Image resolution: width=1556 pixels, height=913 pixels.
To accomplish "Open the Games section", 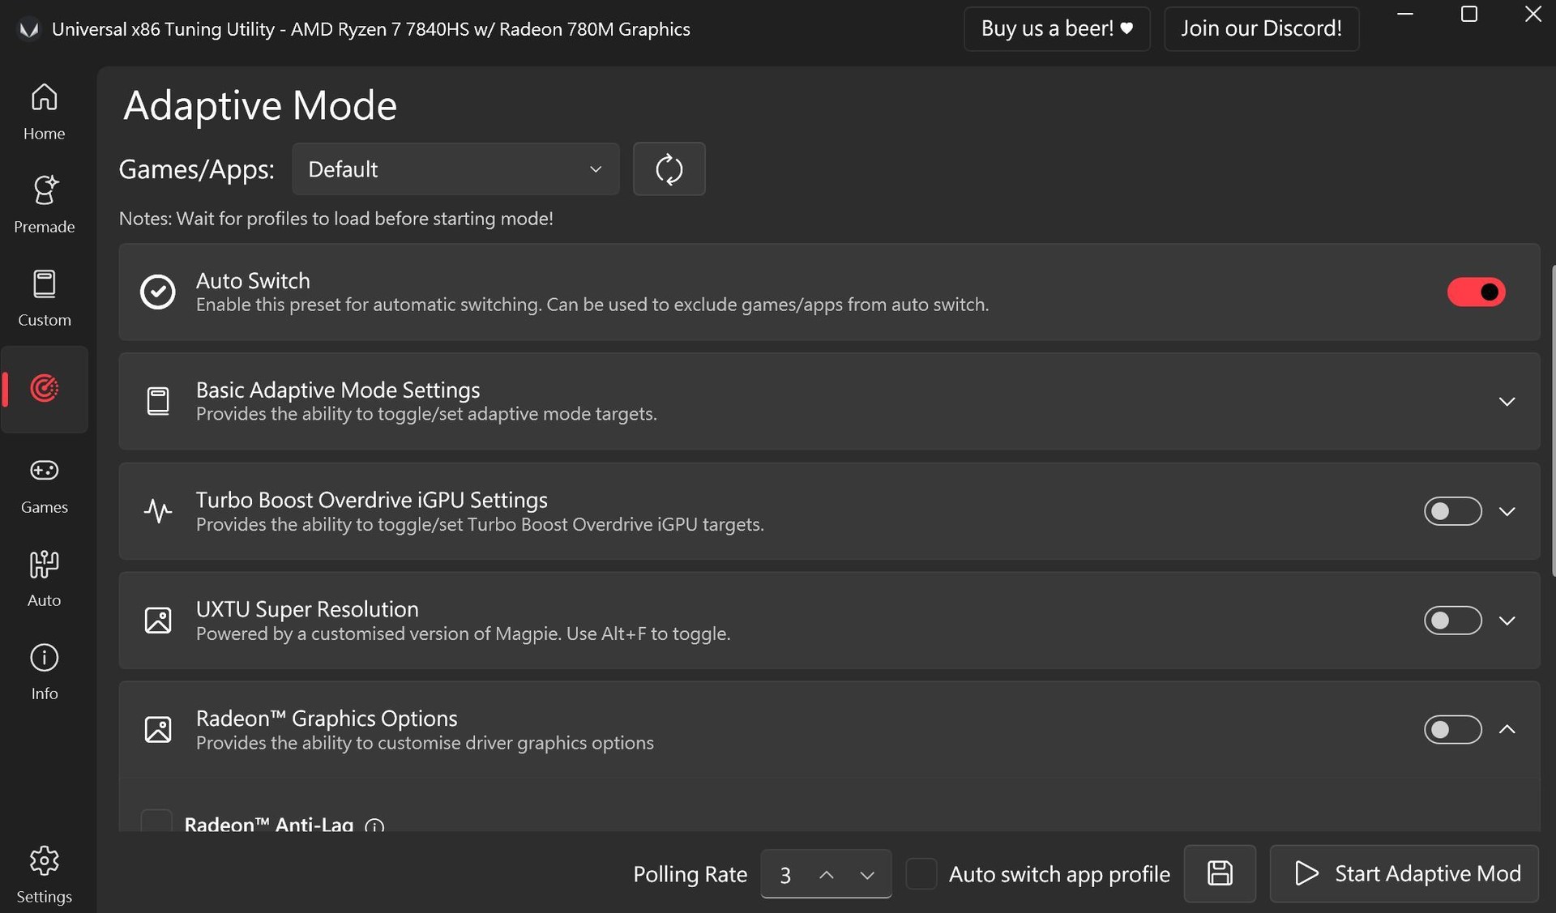I will 44,484.
